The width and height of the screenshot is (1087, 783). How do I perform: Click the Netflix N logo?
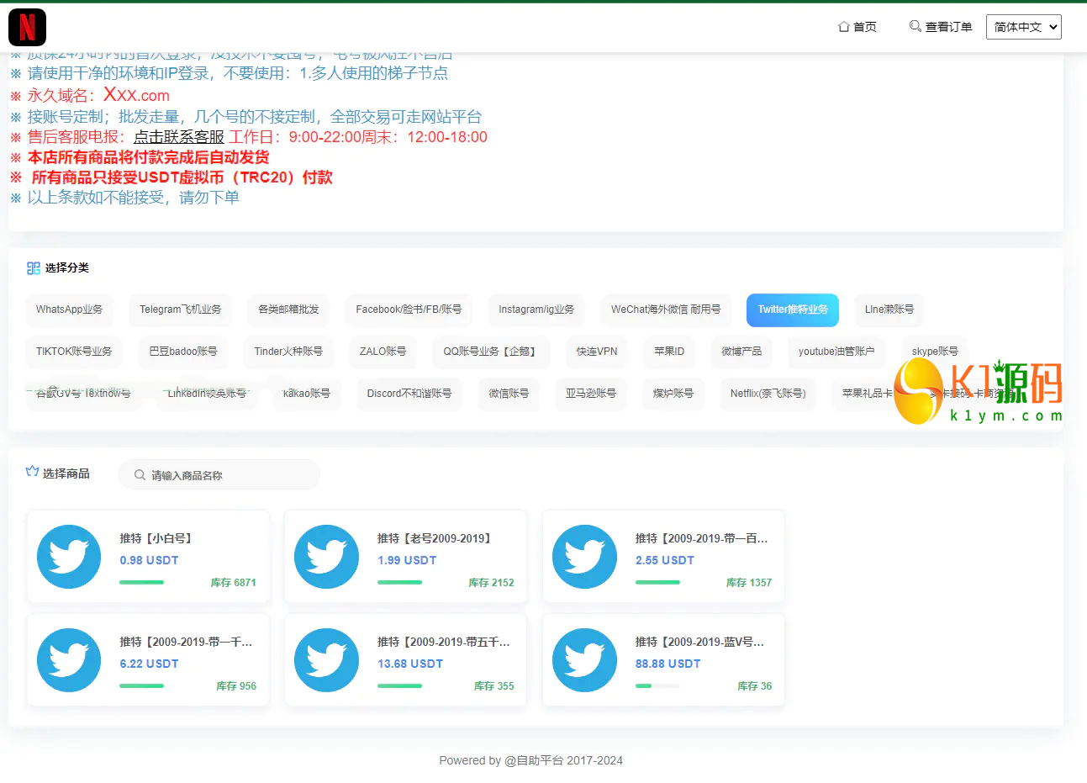pos(27,27)
